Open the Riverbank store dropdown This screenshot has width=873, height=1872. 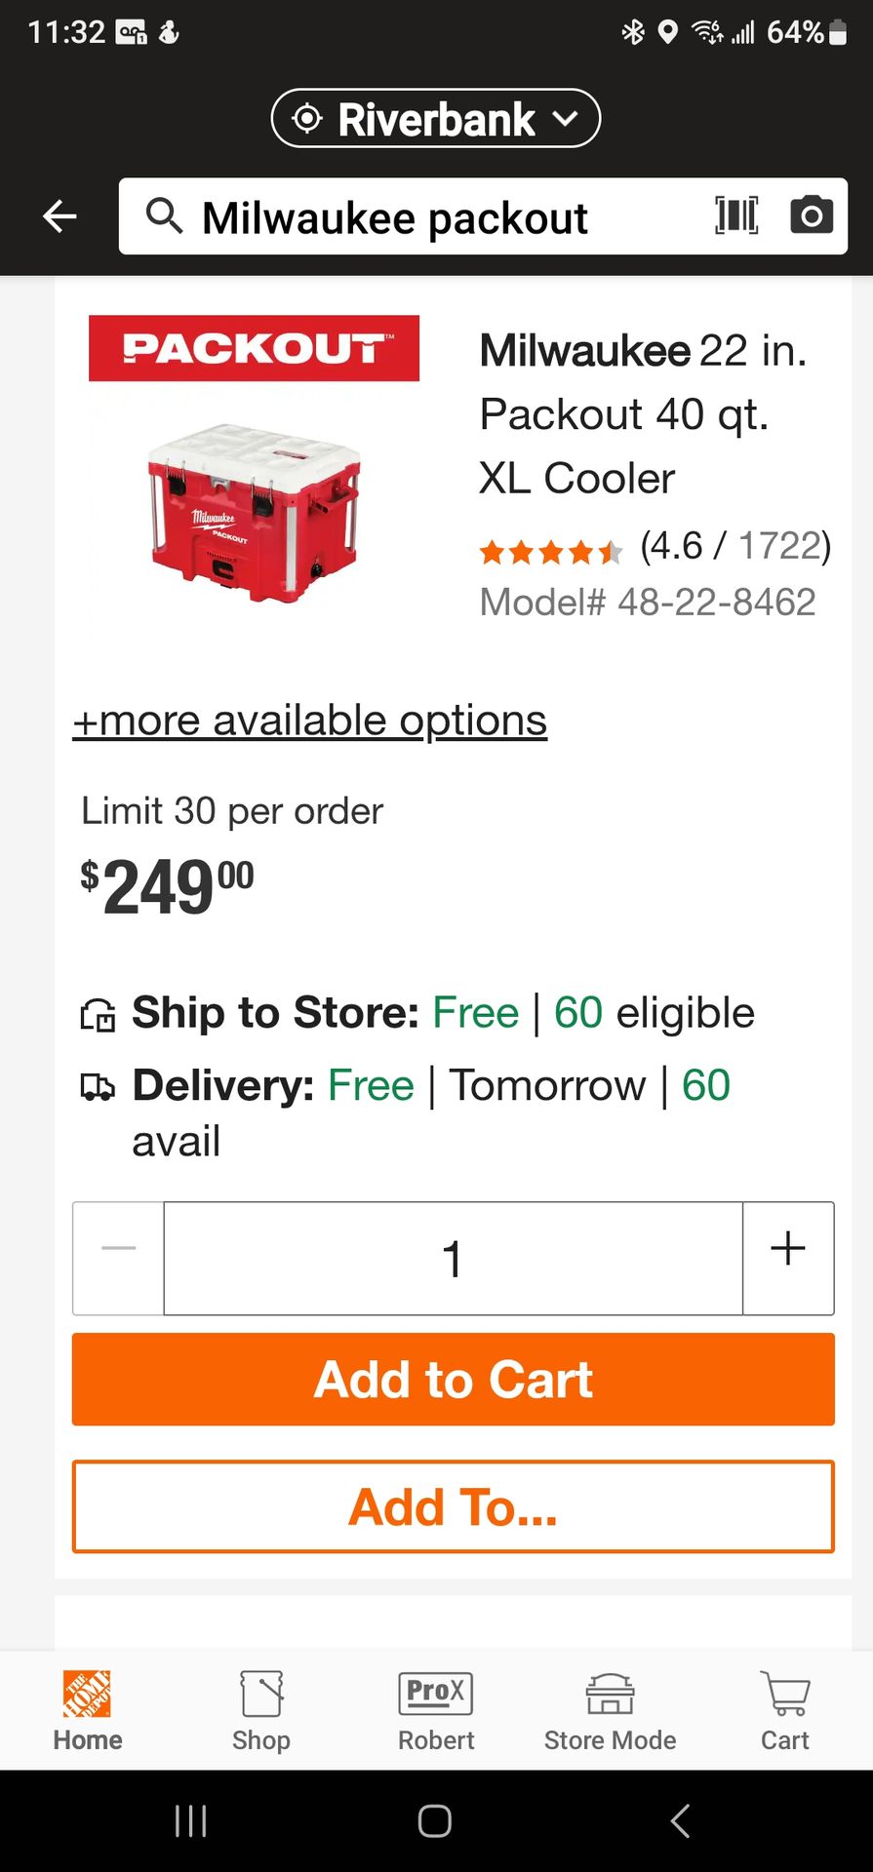click(x=435, y=119)
